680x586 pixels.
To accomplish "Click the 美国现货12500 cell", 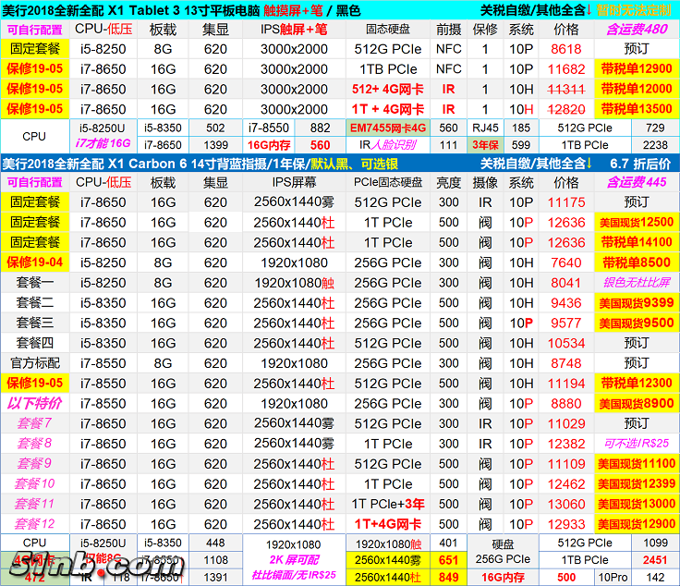I will point(636,222).
